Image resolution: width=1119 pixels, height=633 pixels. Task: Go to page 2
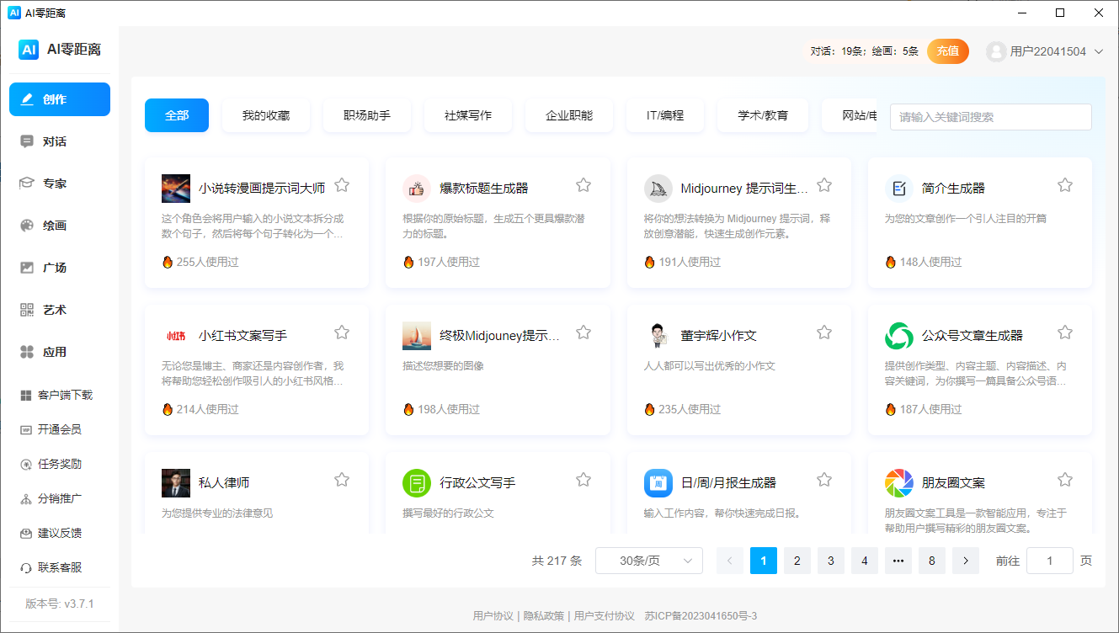click(x=797, y=561)
